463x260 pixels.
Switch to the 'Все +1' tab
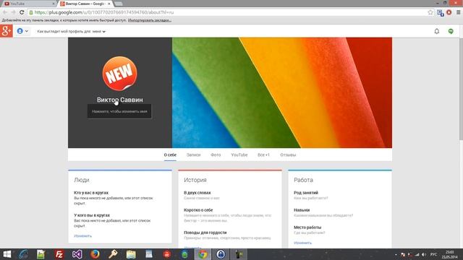click(x=263, y=155)
